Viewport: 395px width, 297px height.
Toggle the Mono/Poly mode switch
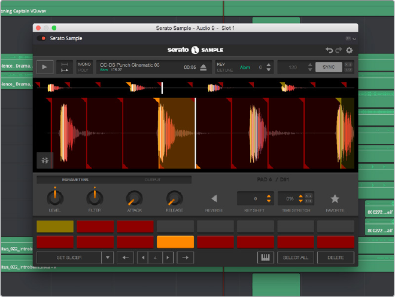click(84, 67)
